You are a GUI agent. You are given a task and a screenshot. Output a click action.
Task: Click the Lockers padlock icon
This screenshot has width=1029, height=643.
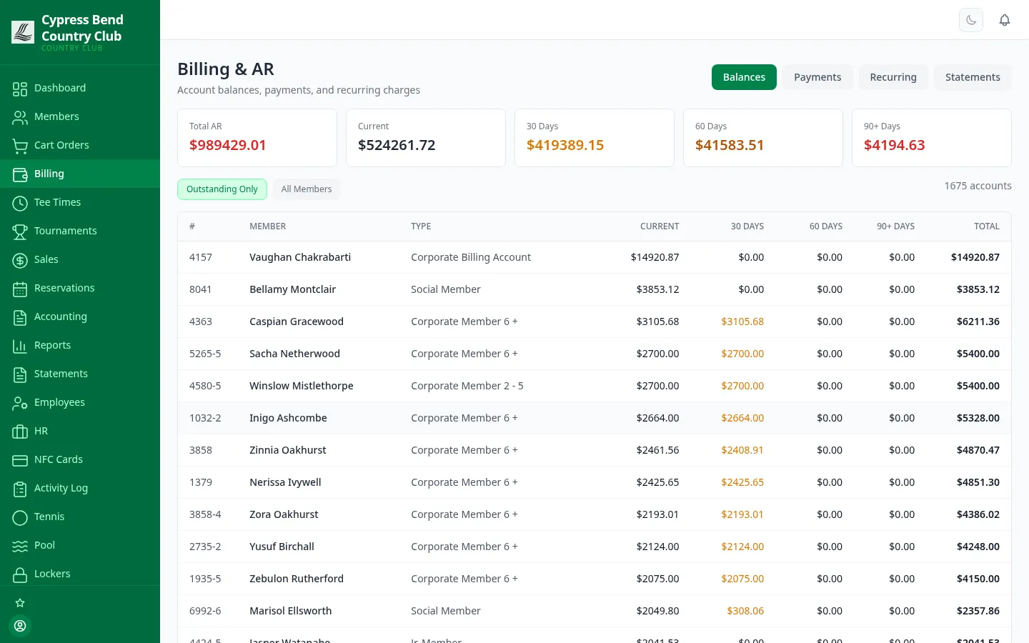click(x=20, y=574)
